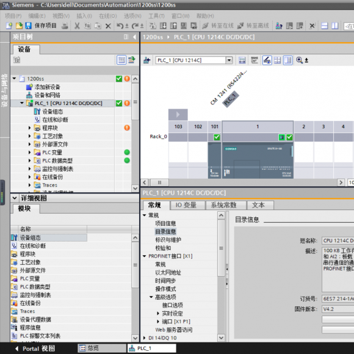Click the CPU 1214C module image in rack
The height and width of the screenshot is (354, 354).
pyautogui.click(x=258, y=161)
